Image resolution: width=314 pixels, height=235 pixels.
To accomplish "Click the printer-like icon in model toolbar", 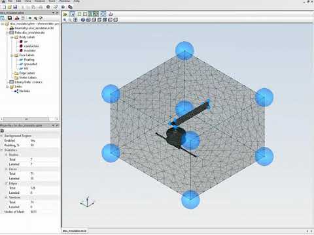I will coord(111,14).
